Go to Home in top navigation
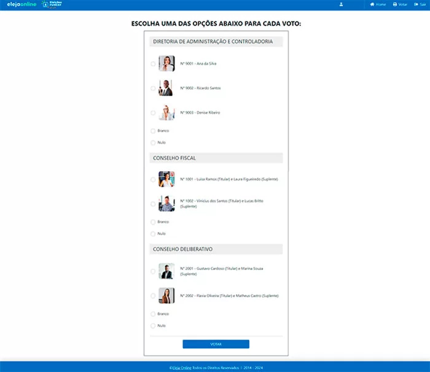430x372 pixels. pos(378,4)
